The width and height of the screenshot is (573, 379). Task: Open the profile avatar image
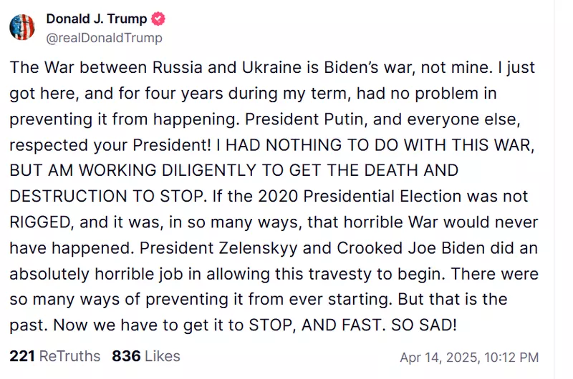pyautogui.click(x=22, y=27)
